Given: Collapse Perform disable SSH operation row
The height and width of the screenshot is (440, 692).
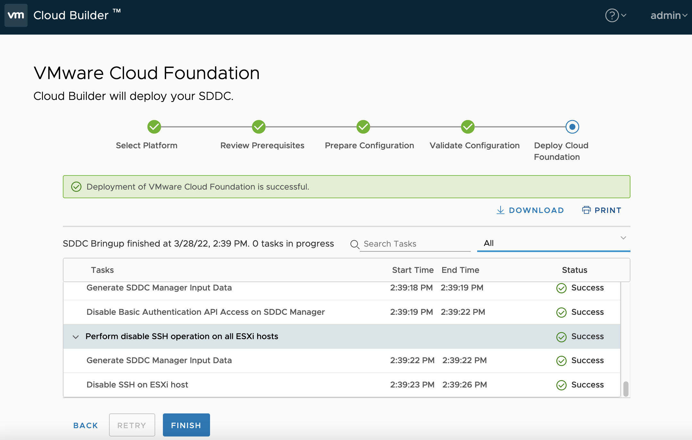Looking at the screenshot, I should [76, 337].
